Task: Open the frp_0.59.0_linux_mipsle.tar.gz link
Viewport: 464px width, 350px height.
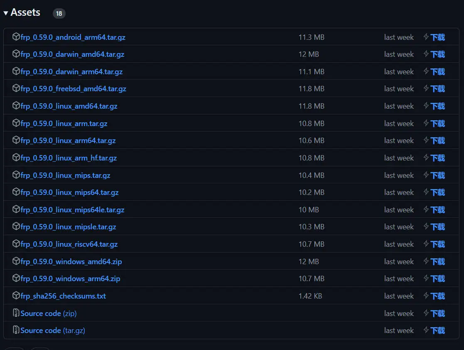Action: tap(68, 227)
